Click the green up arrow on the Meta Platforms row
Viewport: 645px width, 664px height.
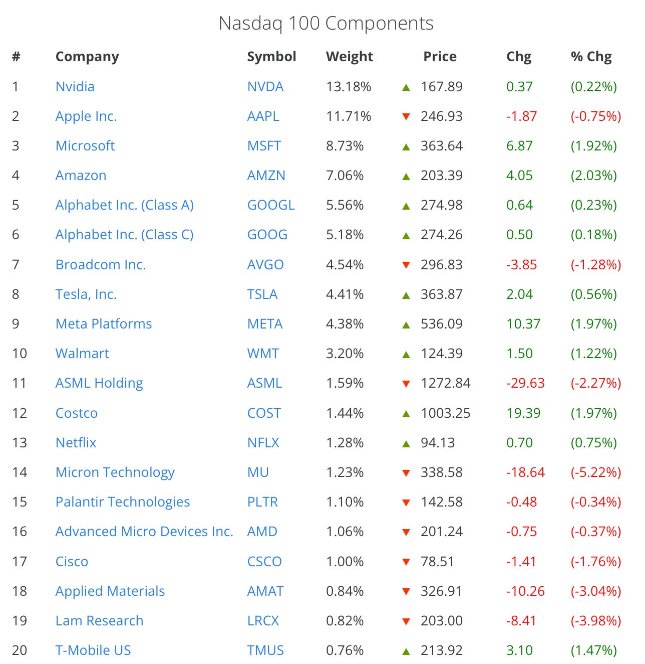pos(406,324)
